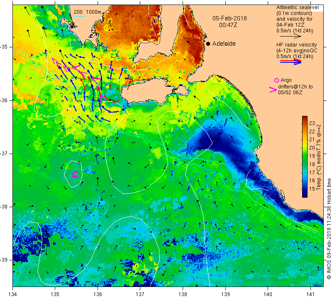Click the magenta drifter arrowhead legend symbol
This screenshot has width=332, height=299.
273,90
